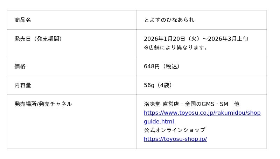Open the toyosu.co.jp rakumidou shopguide link

coord(202,113)
